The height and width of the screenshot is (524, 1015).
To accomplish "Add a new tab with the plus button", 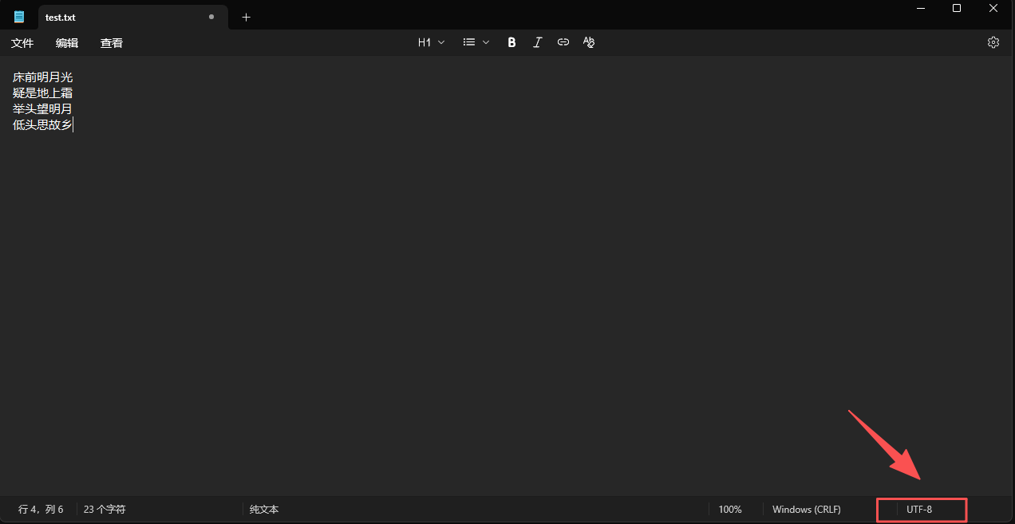I will click(x=246, y=17).
